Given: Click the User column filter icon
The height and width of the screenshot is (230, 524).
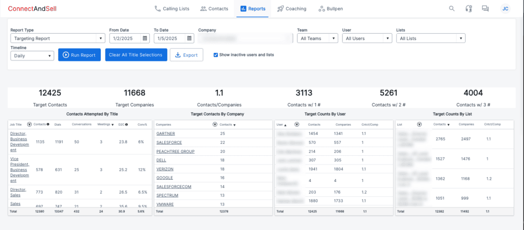Looking at the screenshot, I should (x=297, y=124).
